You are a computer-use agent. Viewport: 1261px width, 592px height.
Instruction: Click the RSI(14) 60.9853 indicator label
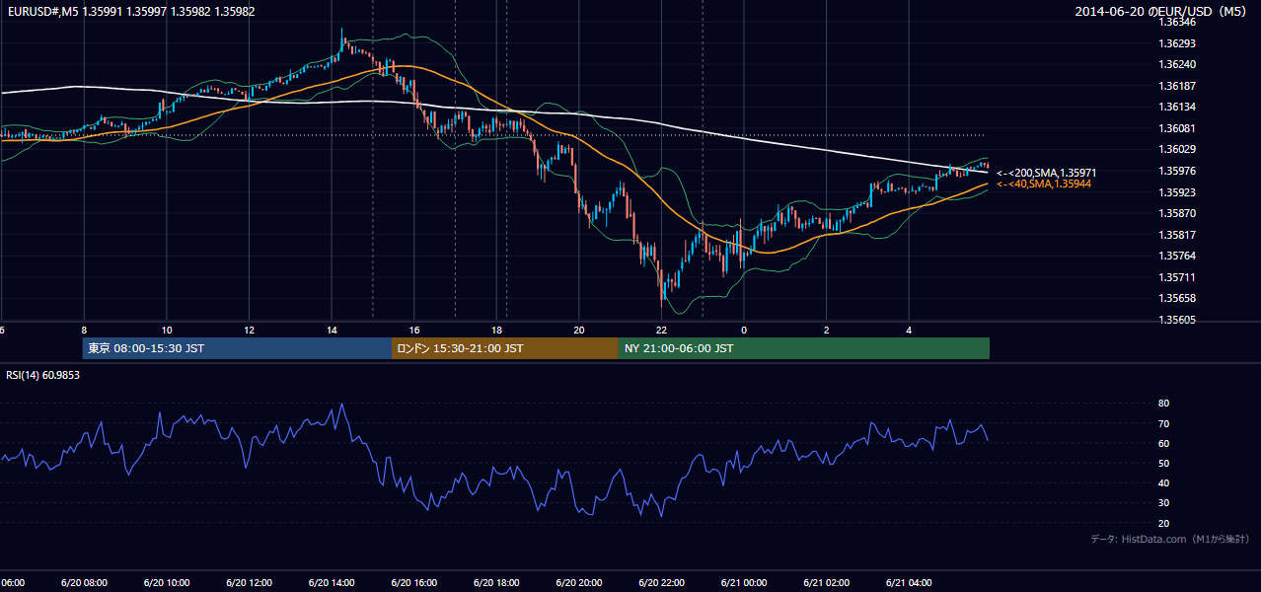click(43, 375)
